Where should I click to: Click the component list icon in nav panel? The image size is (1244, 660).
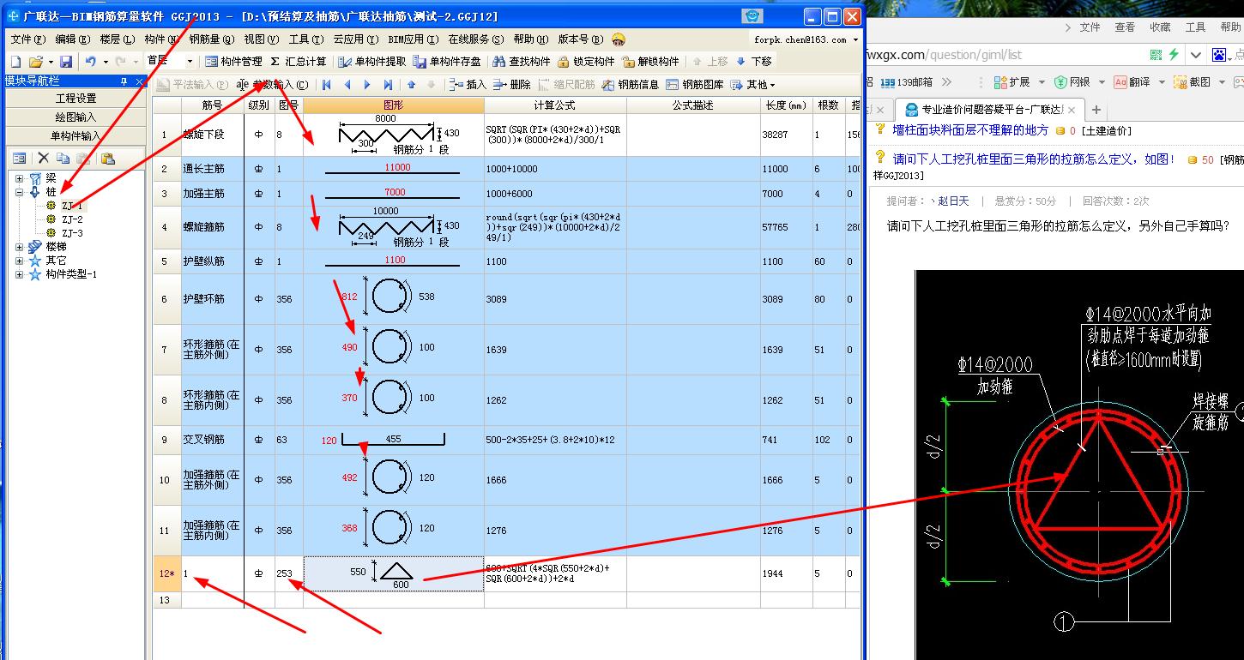pyautogui.click(x=20, y=159)
